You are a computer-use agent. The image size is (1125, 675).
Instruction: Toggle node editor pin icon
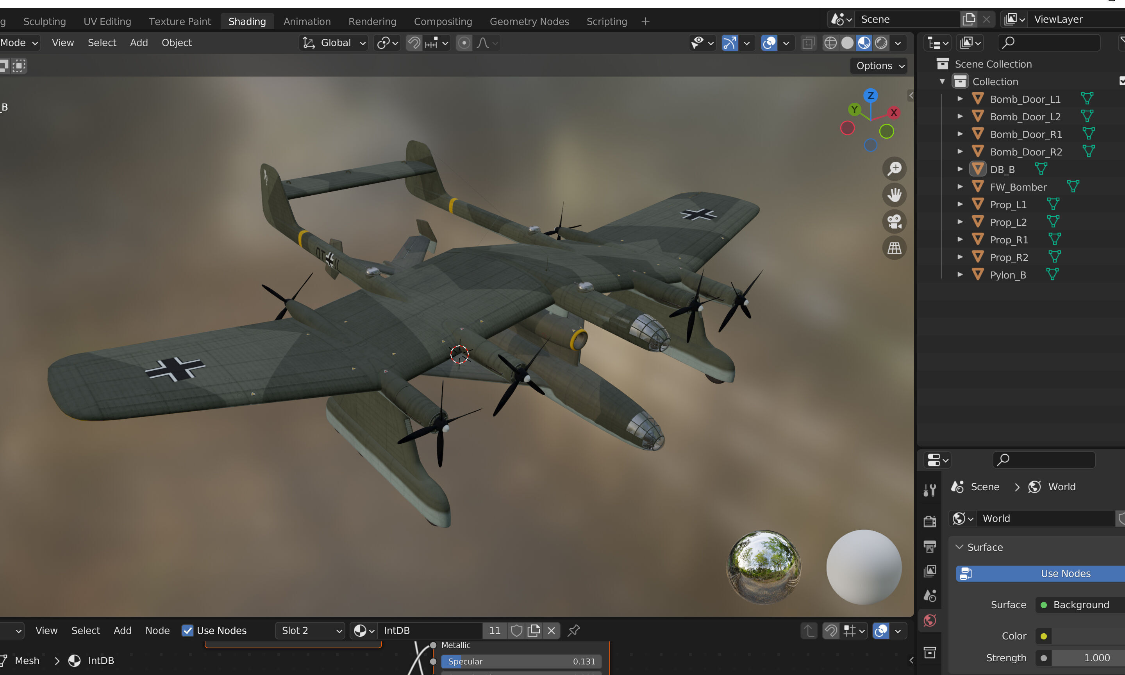pos(573,630)
